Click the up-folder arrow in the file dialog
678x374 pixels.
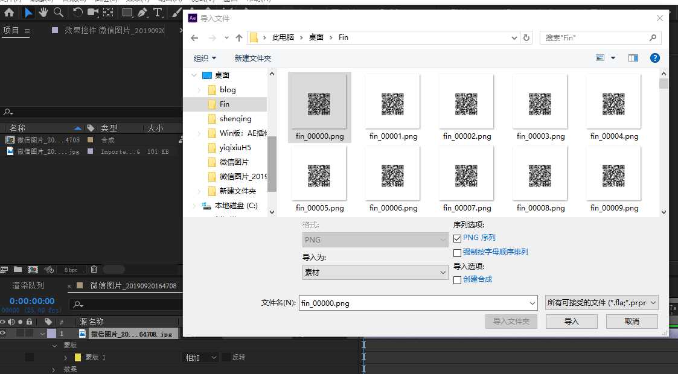pyautogui.click(x=239, y=37)
